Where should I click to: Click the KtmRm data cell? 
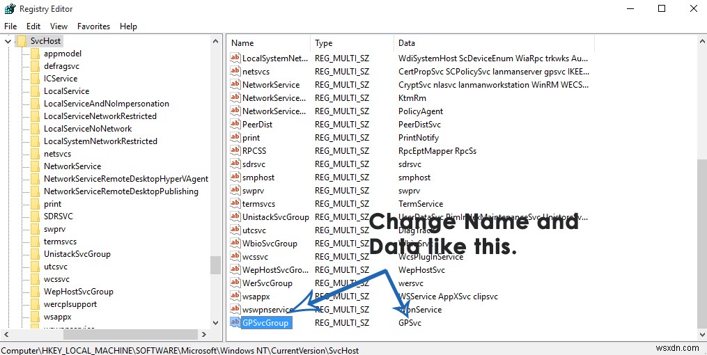[x=412, y=97]
